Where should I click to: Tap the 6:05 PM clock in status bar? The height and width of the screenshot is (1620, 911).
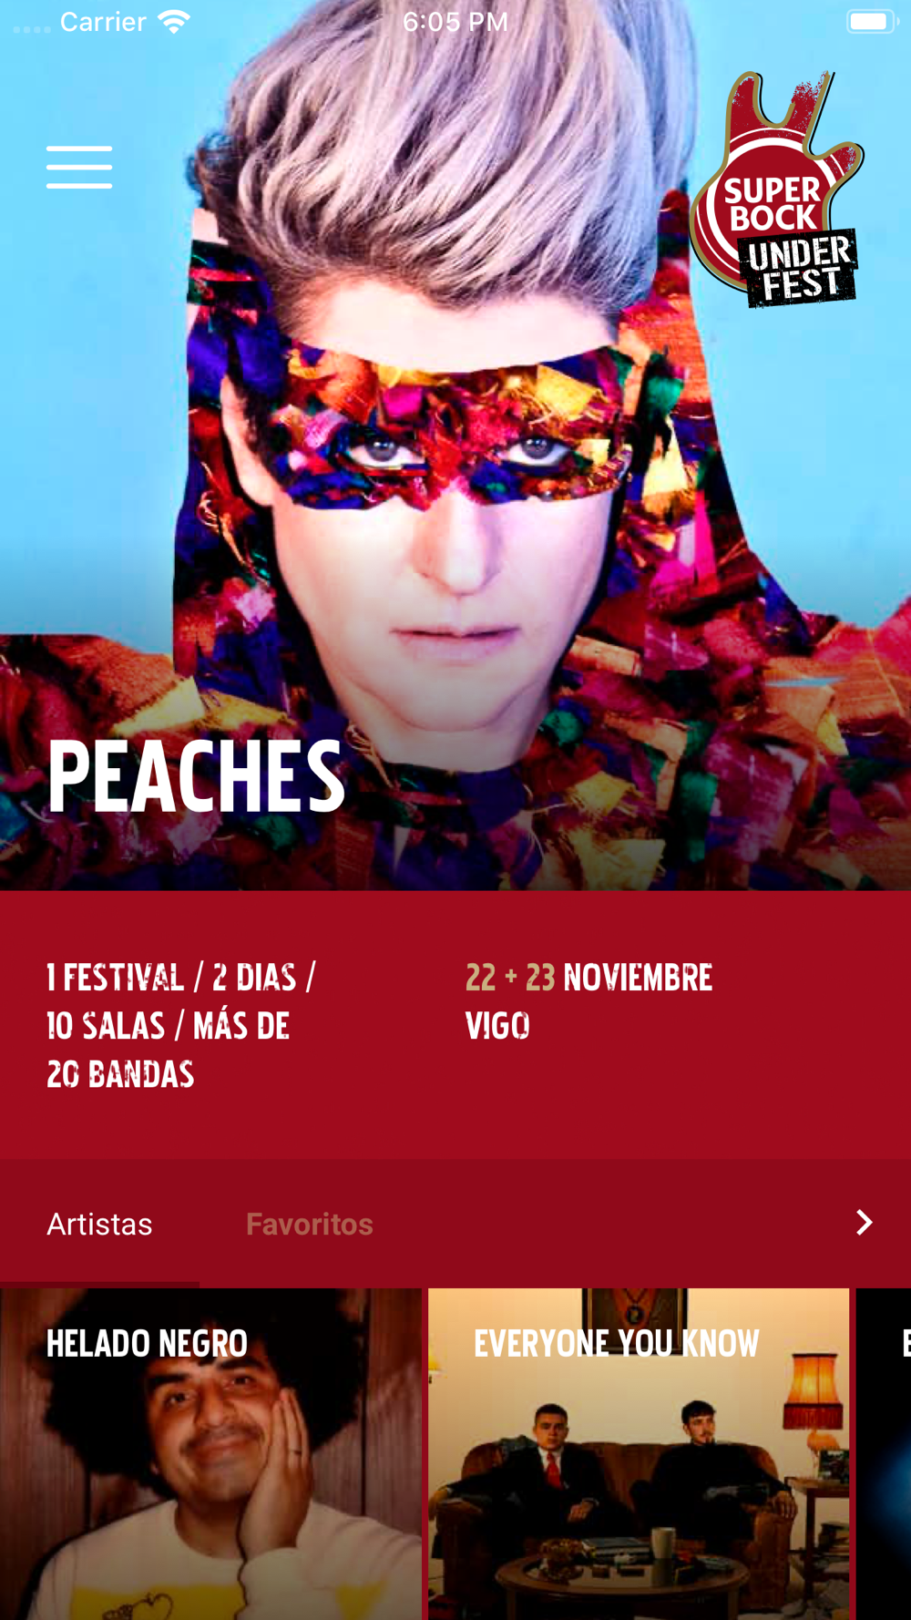[455, 21]
